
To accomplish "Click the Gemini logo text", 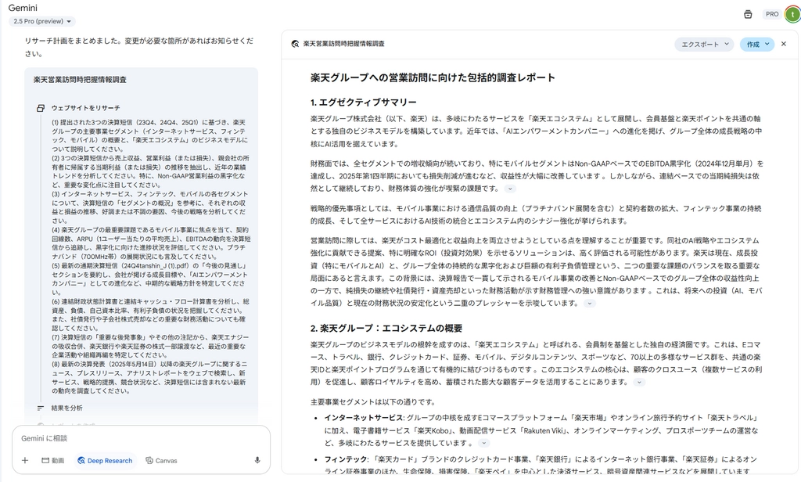I will (23, 8).
